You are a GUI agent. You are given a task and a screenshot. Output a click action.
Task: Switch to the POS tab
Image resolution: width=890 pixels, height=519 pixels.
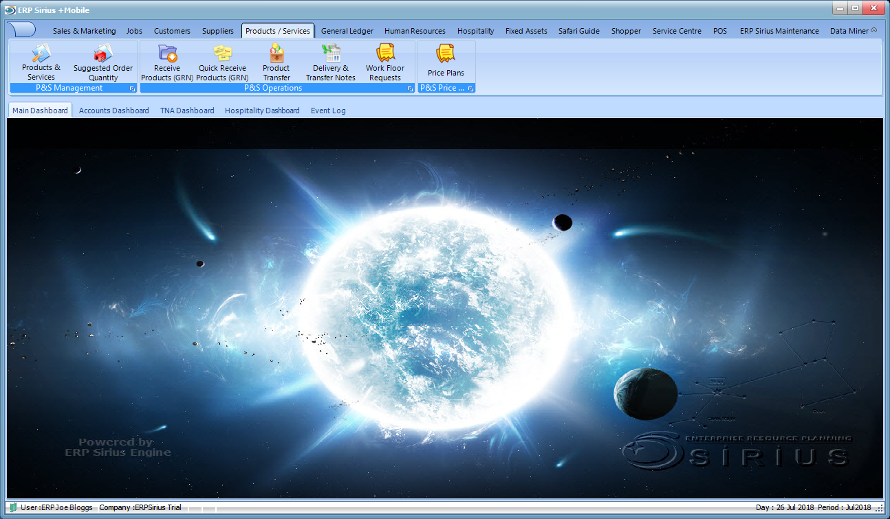(x=720, y=31)
